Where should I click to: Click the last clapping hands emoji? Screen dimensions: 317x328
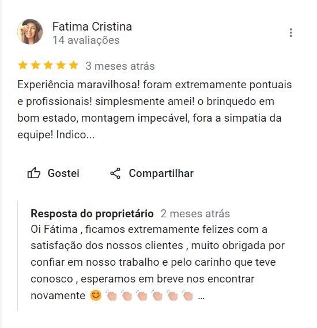(x=187, y=295)
